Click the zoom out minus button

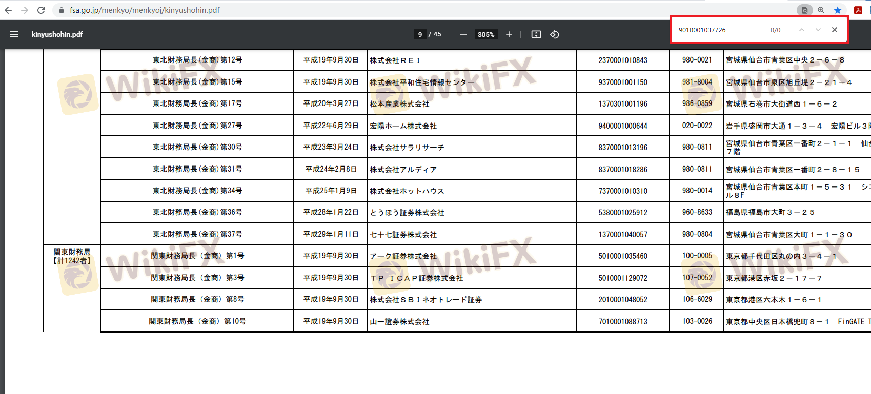point(463,34)
